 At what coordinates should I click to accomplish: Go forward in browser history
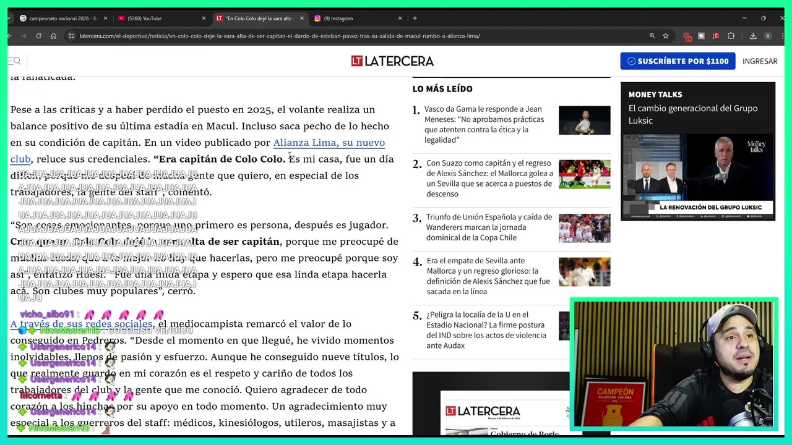(25, 36)
